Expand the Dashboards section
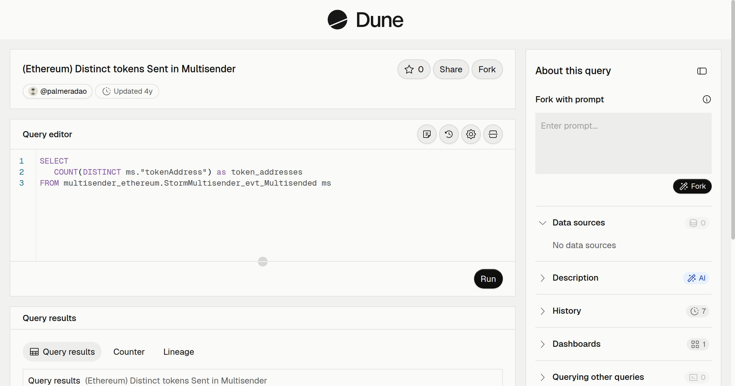Screen dimensions: 735x386 point(542,344)
